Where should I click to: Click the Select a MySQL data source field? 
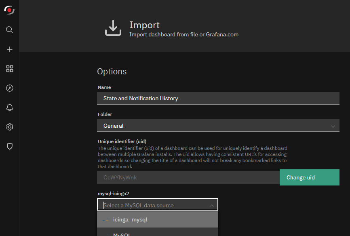tap(158, 204)
